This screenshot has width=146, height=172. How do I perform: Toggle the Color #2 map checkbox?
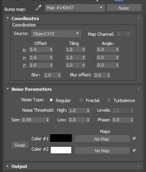pyautogui.click(x=134, y=150)
